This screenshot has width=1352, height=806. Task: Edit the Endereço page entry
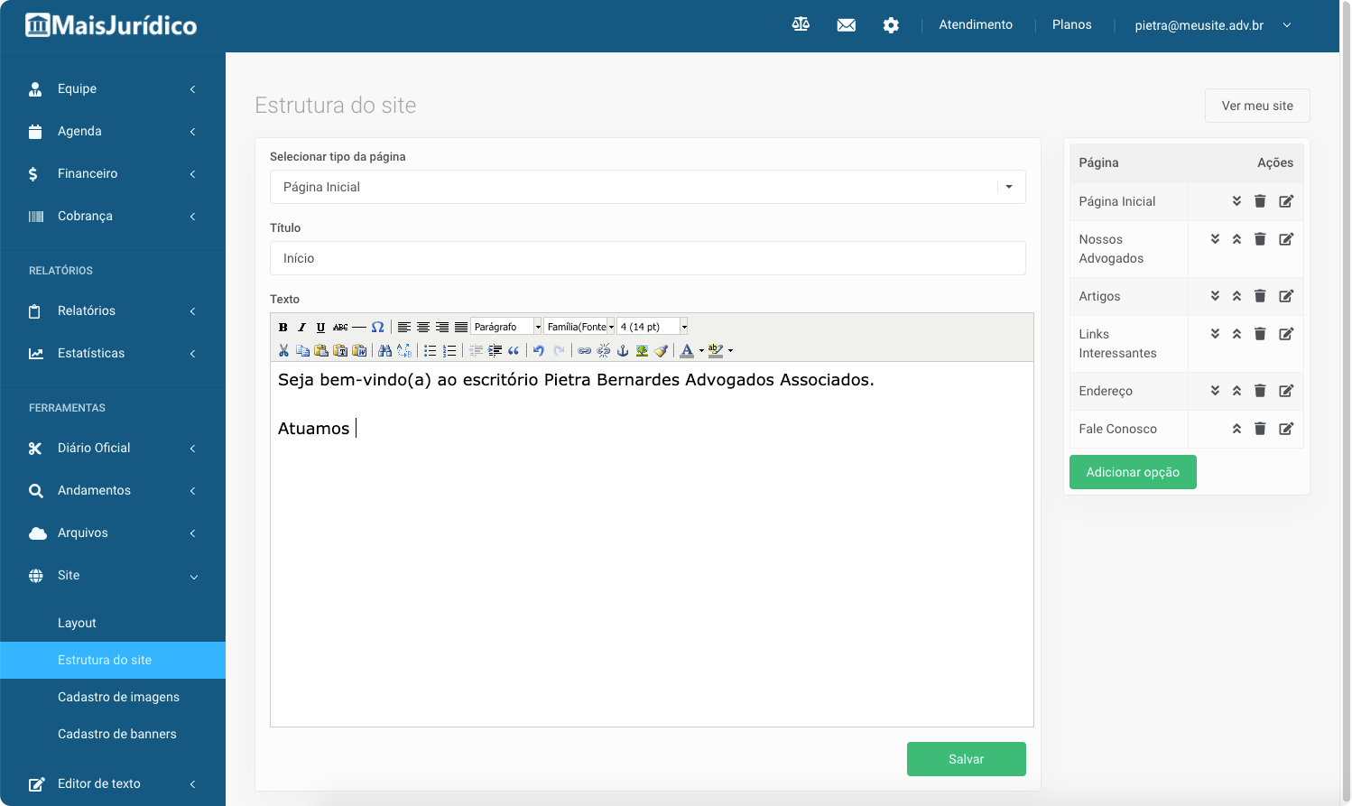(1286, 391)
